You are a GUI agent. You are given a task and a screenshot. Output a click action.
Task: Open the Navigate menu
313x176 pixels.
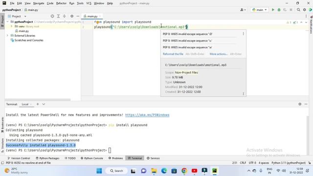tap(39, 3)
